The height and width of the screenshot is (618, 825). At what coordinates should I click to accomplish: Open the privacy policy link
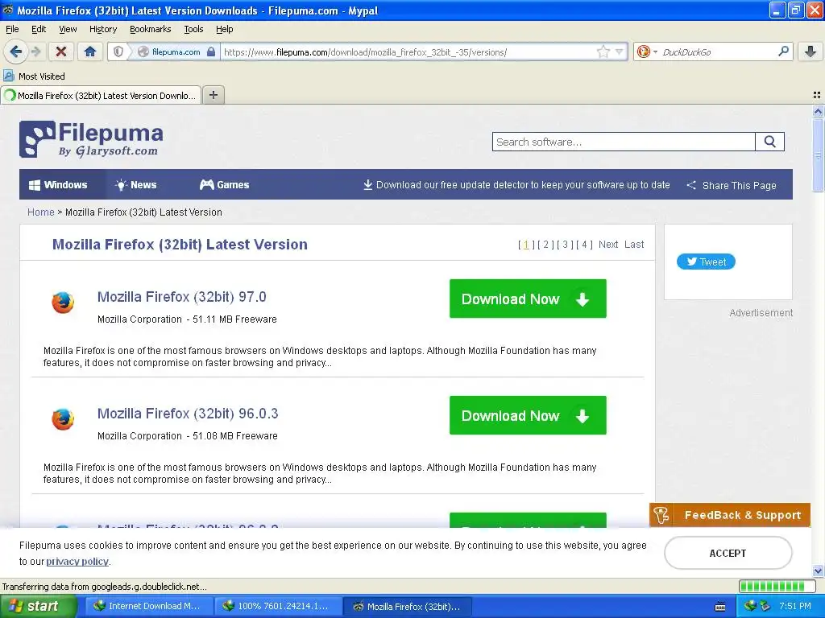click(77, 561)
